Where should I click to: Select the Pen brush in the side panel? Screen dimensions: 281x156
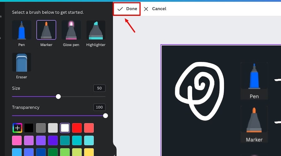click(22, 30)
